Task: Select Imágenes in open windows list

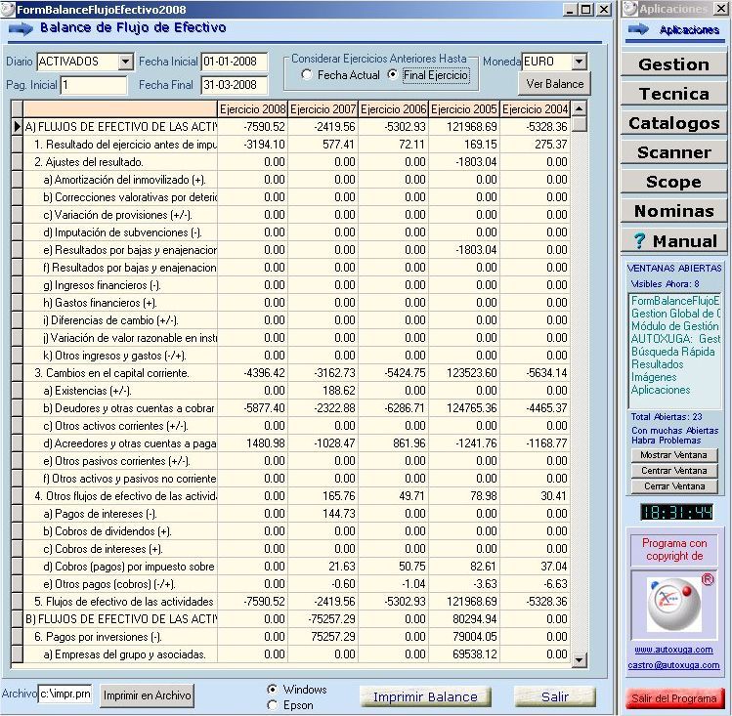Action: click(x=654, y=377)
